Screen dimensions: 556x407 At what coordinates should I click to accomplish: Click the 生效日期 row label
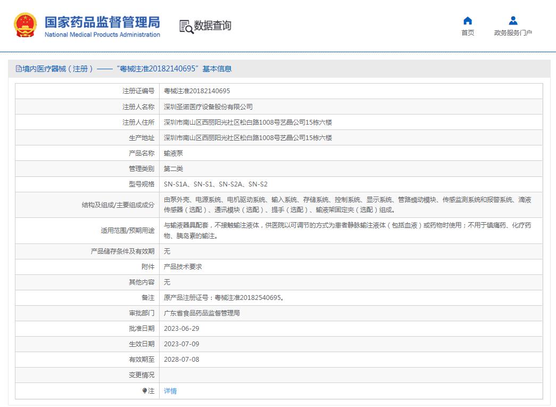pyautogui.click(x=142, y=344)
